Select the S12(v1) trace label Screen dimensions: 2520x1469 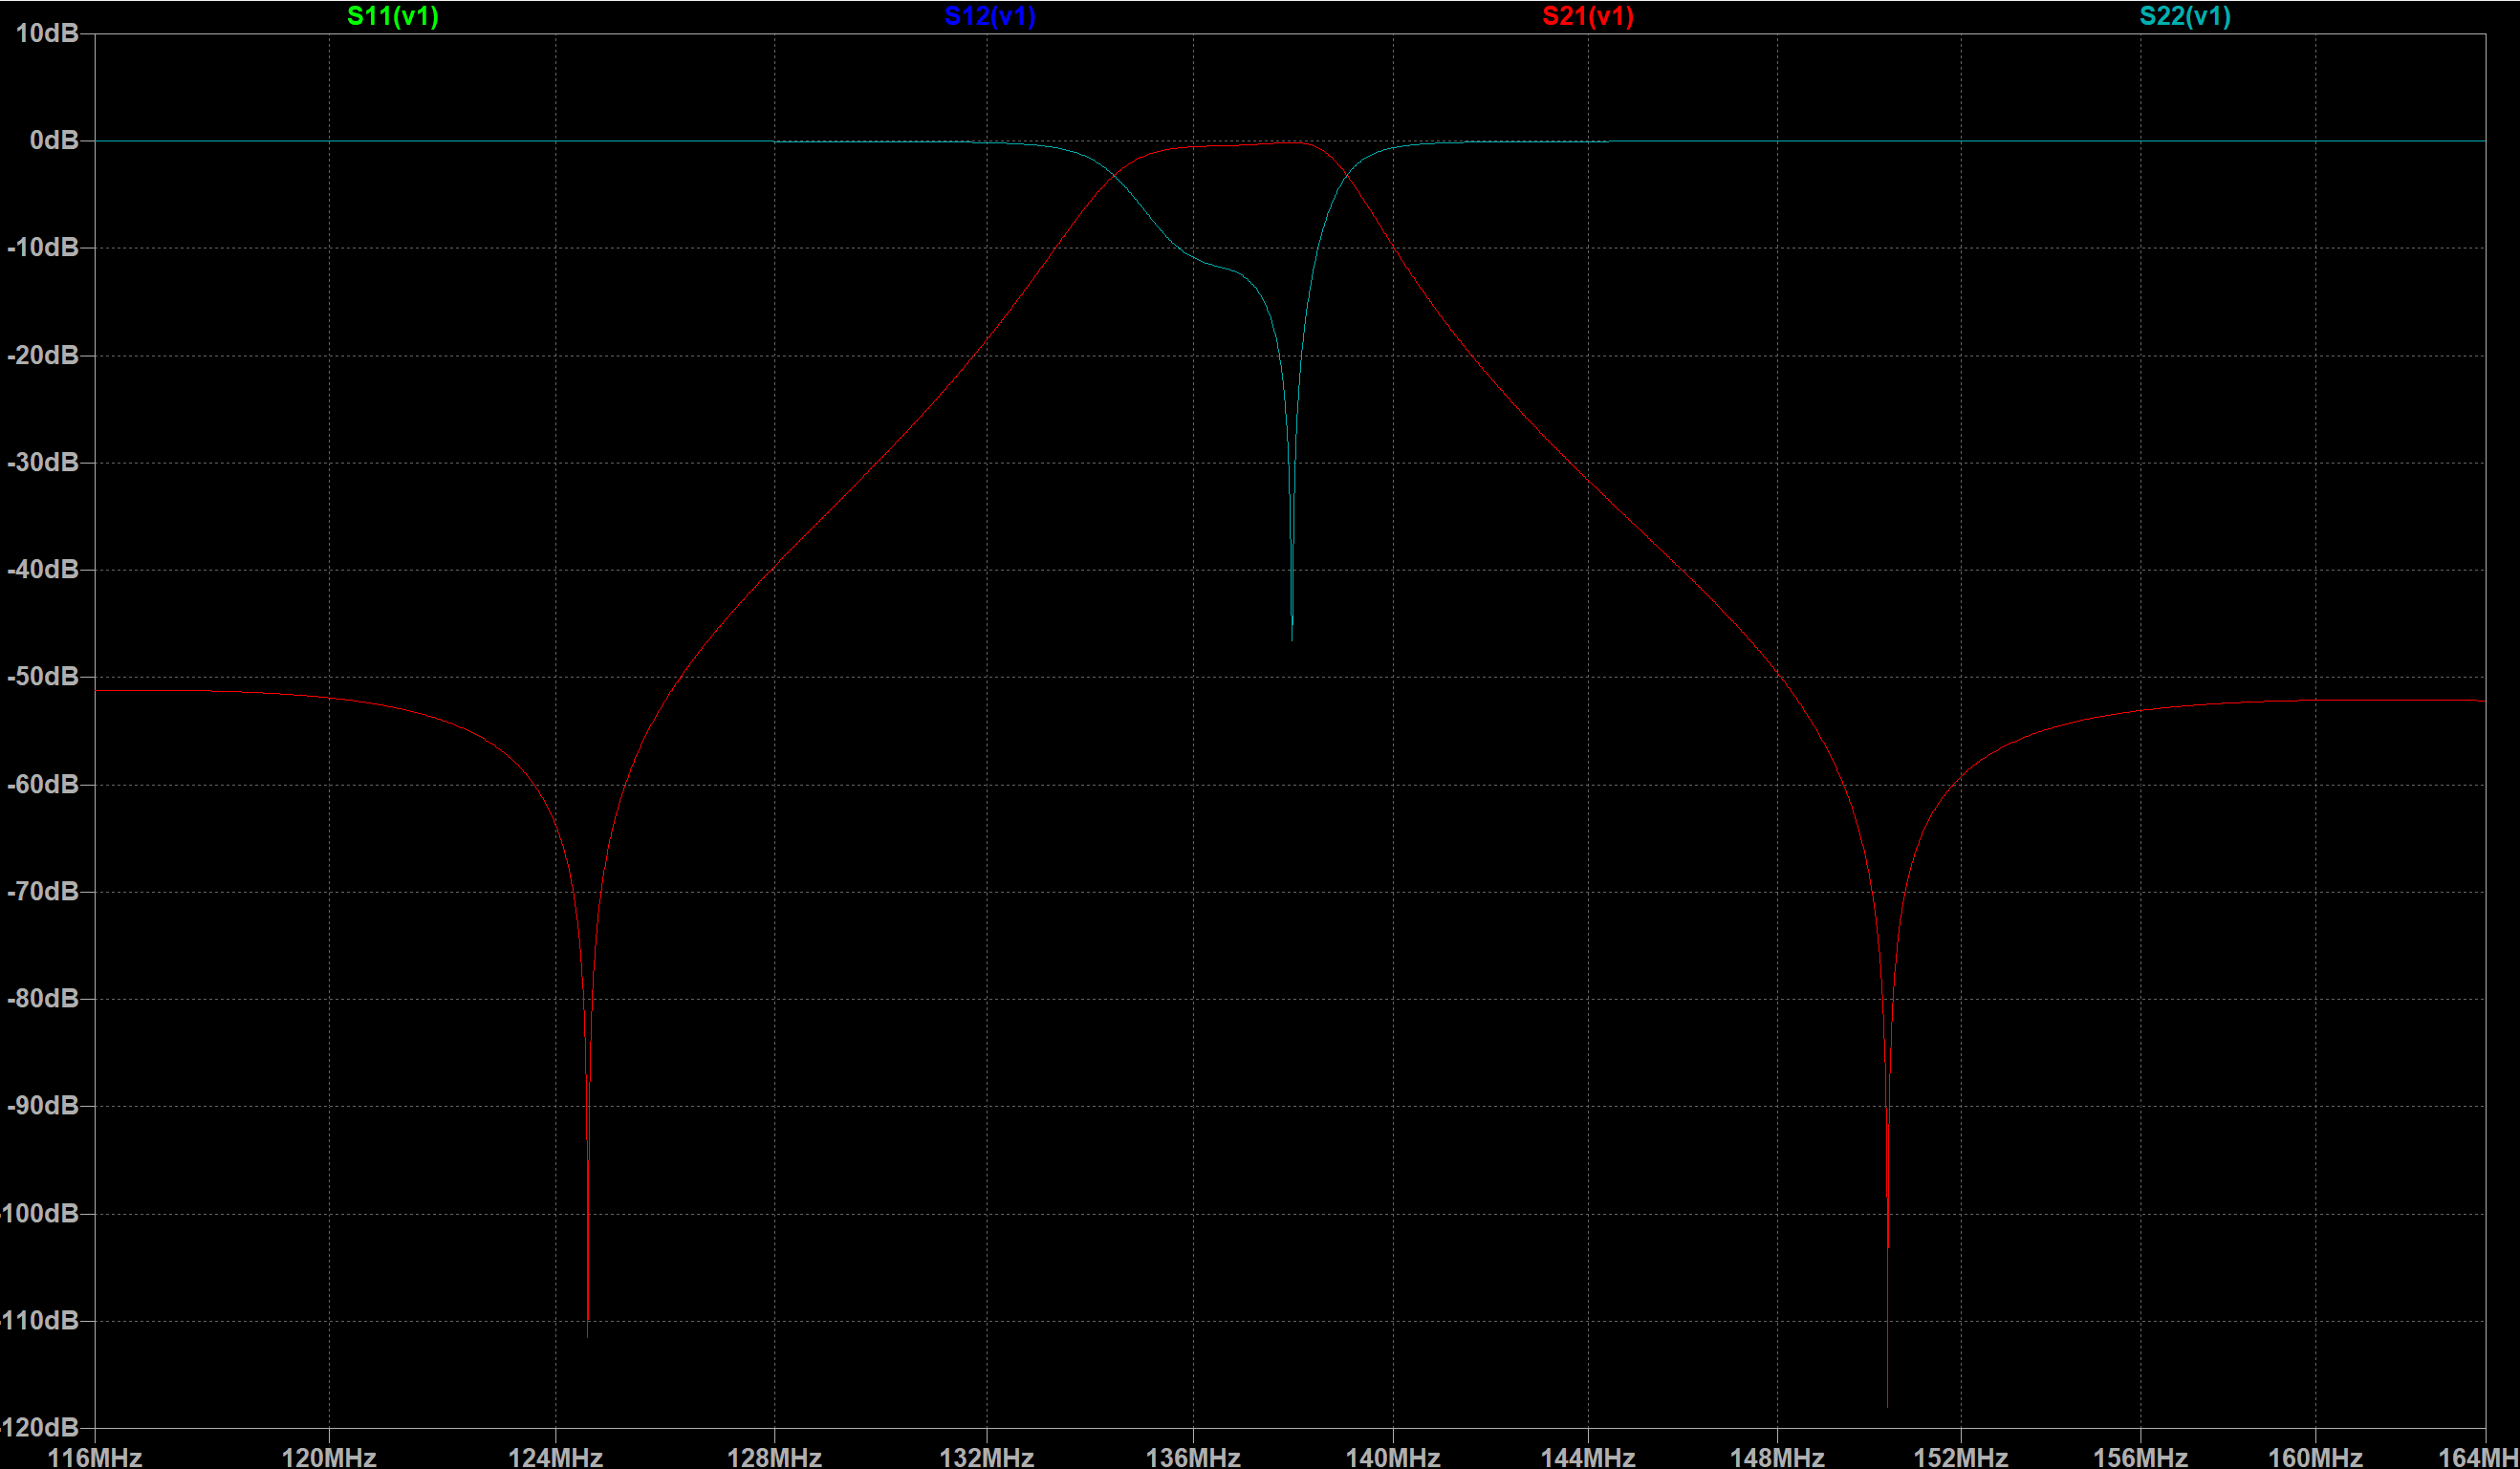[x=990, y=16]
